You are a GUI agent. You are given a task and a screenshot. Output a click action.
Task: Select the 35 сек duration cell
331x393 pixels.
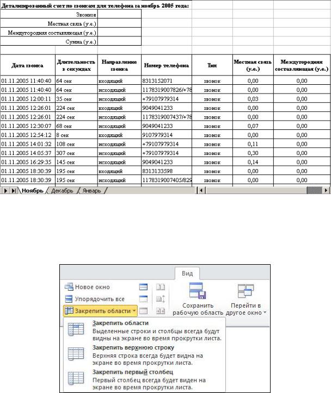pyautogui.click(x=76, y=99)
